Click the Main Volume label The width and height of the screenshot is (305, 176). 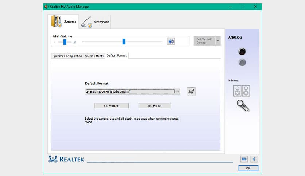point(62,36)
